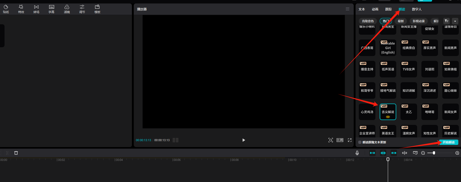Image resolution: width=461 pixels, height=182 pixels.
Task: Switch to the 数字人 tab
Action: point(417,9)
